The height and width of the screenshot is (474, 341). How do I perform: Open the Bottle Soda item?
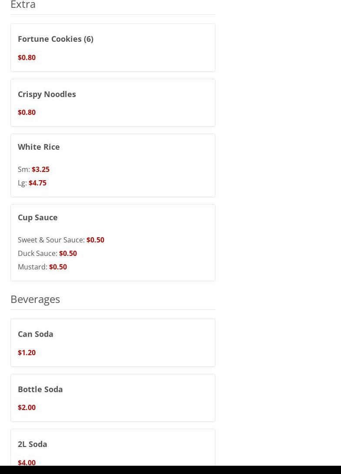pos(40,389)
